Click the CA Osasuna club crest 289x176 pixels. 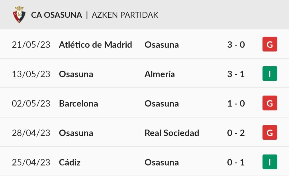pyautogui.click(x=19, y=14)
